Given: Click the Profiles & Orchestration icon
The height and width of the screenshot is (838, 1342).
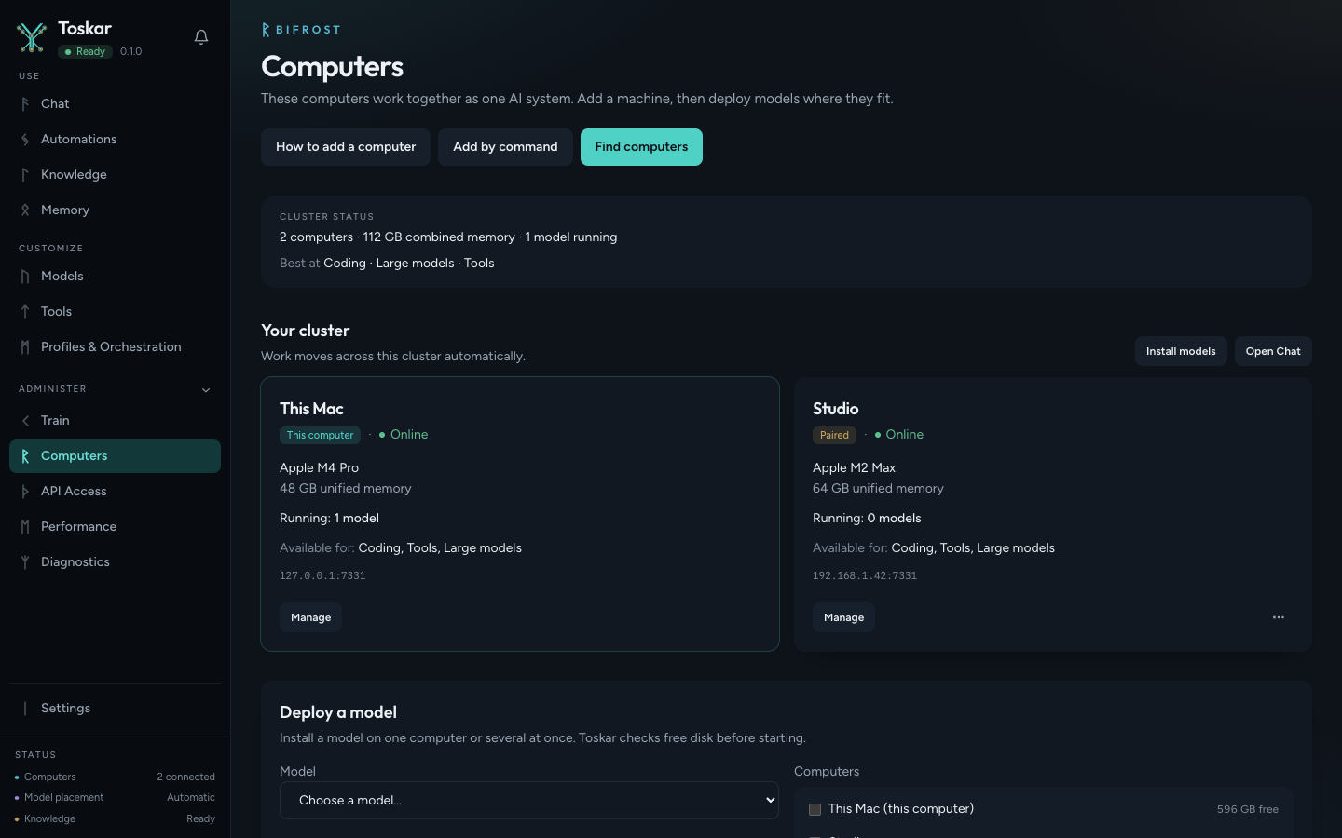Looking at the screenshot, I should (x=25, y=347).
